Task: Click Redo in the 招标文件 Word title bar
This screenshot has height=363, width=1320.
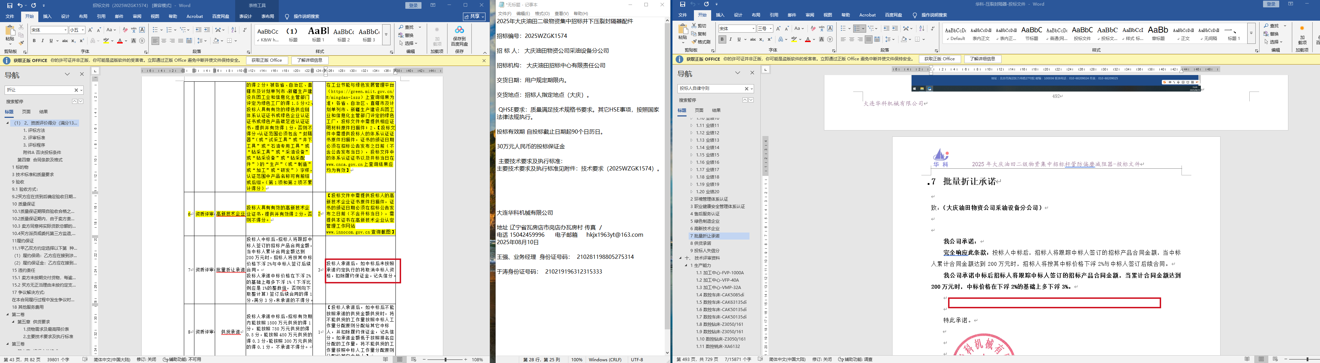Action: pos(34,5)
